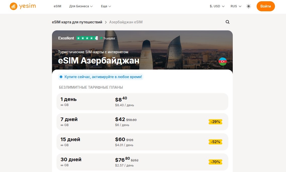The image size is (286, 172).
Task: Click the blue info icon in notice
Action: (61, 77)
